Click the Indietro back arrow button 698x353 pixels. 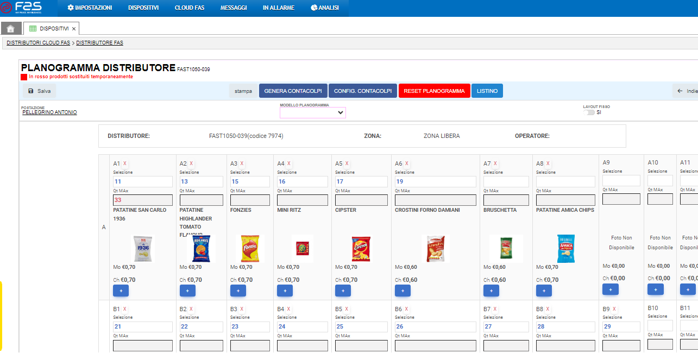pyautogui.click(x=686, y=91)
